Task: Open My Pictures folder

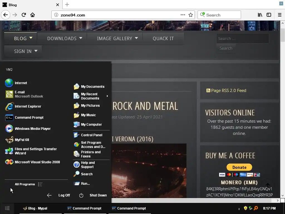Action: pyautogui.click(x=87, y=106)
